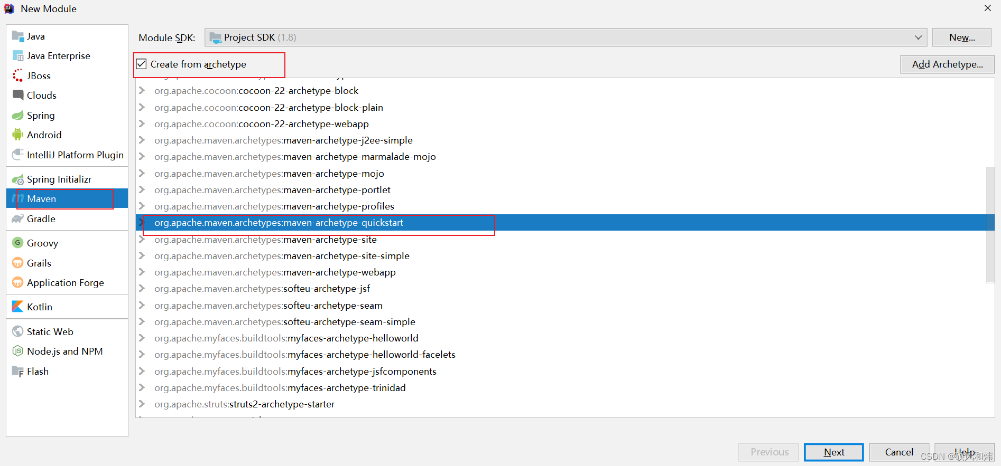Expand softeu-archetype-jsf node

click(142, 288)
